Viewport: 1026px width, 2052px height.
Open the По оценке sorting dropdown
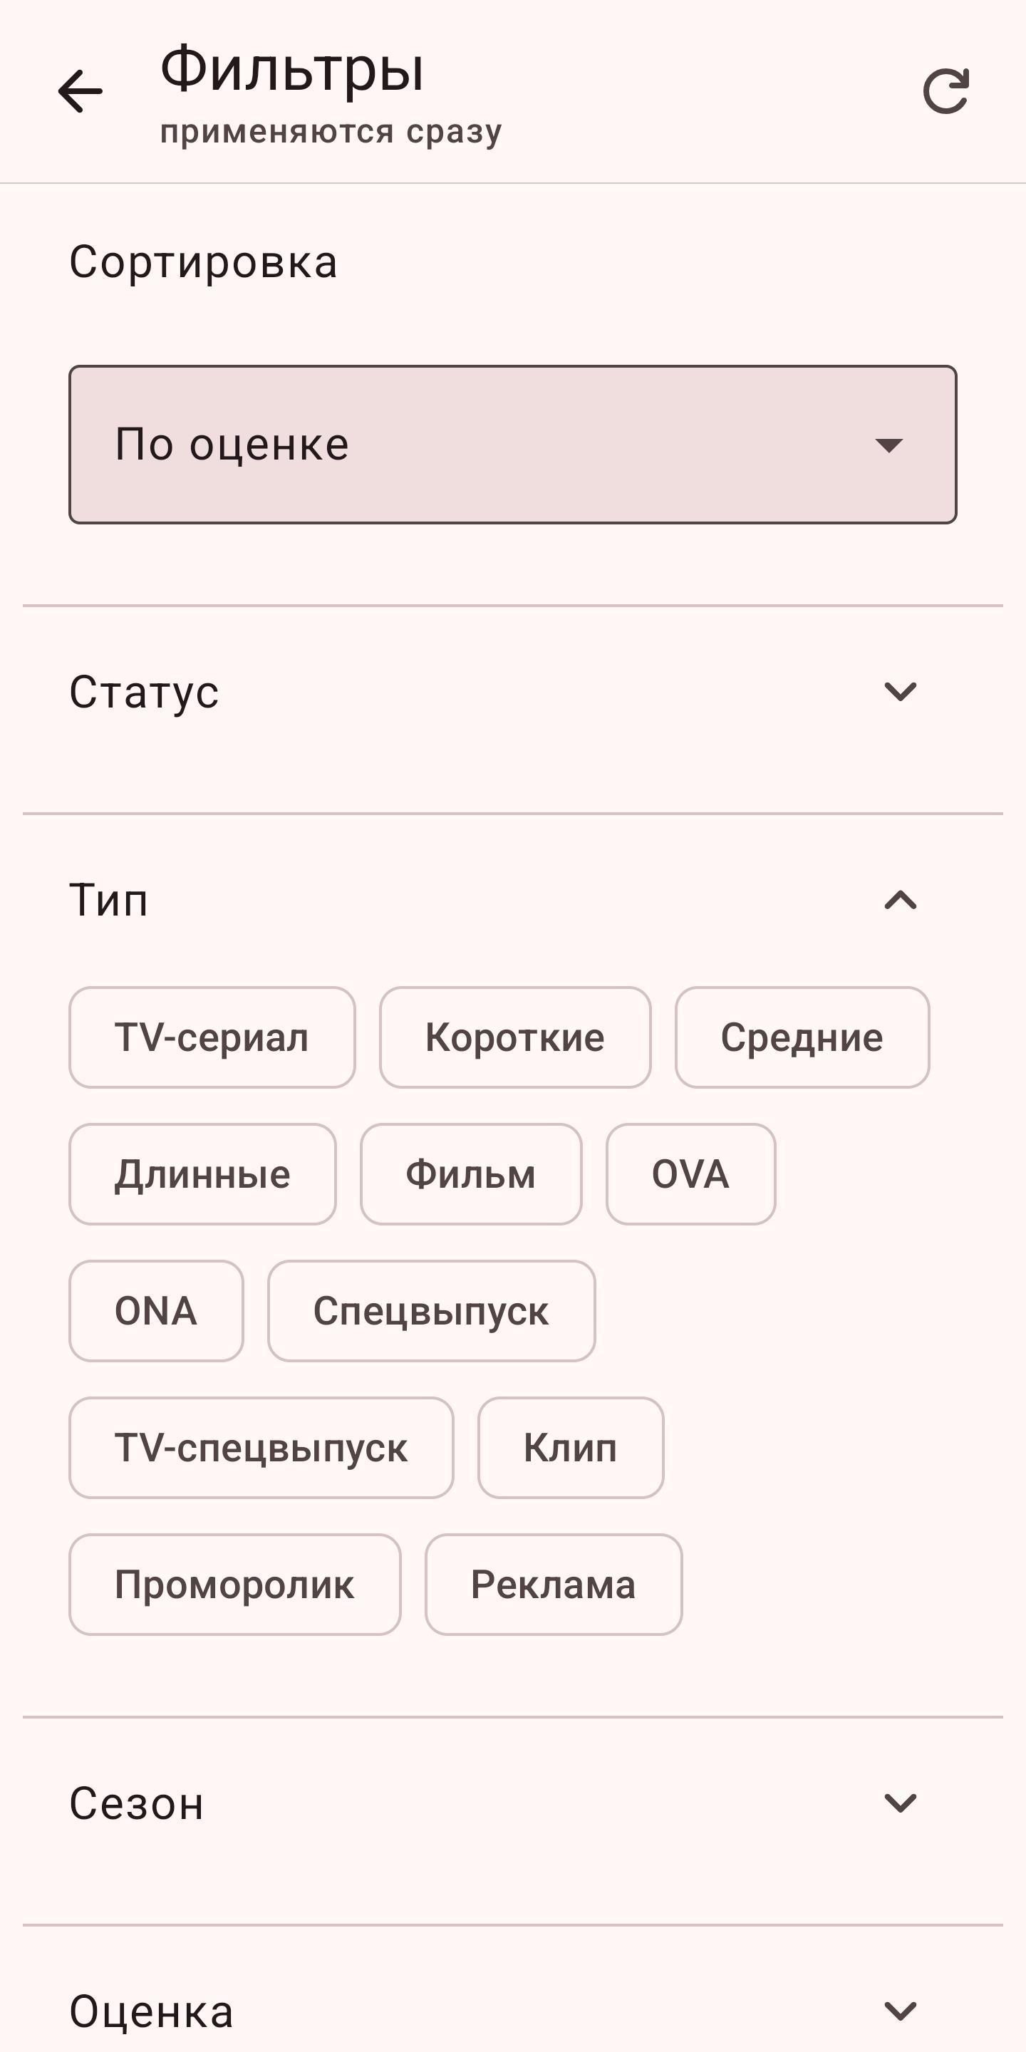point(512,445)
